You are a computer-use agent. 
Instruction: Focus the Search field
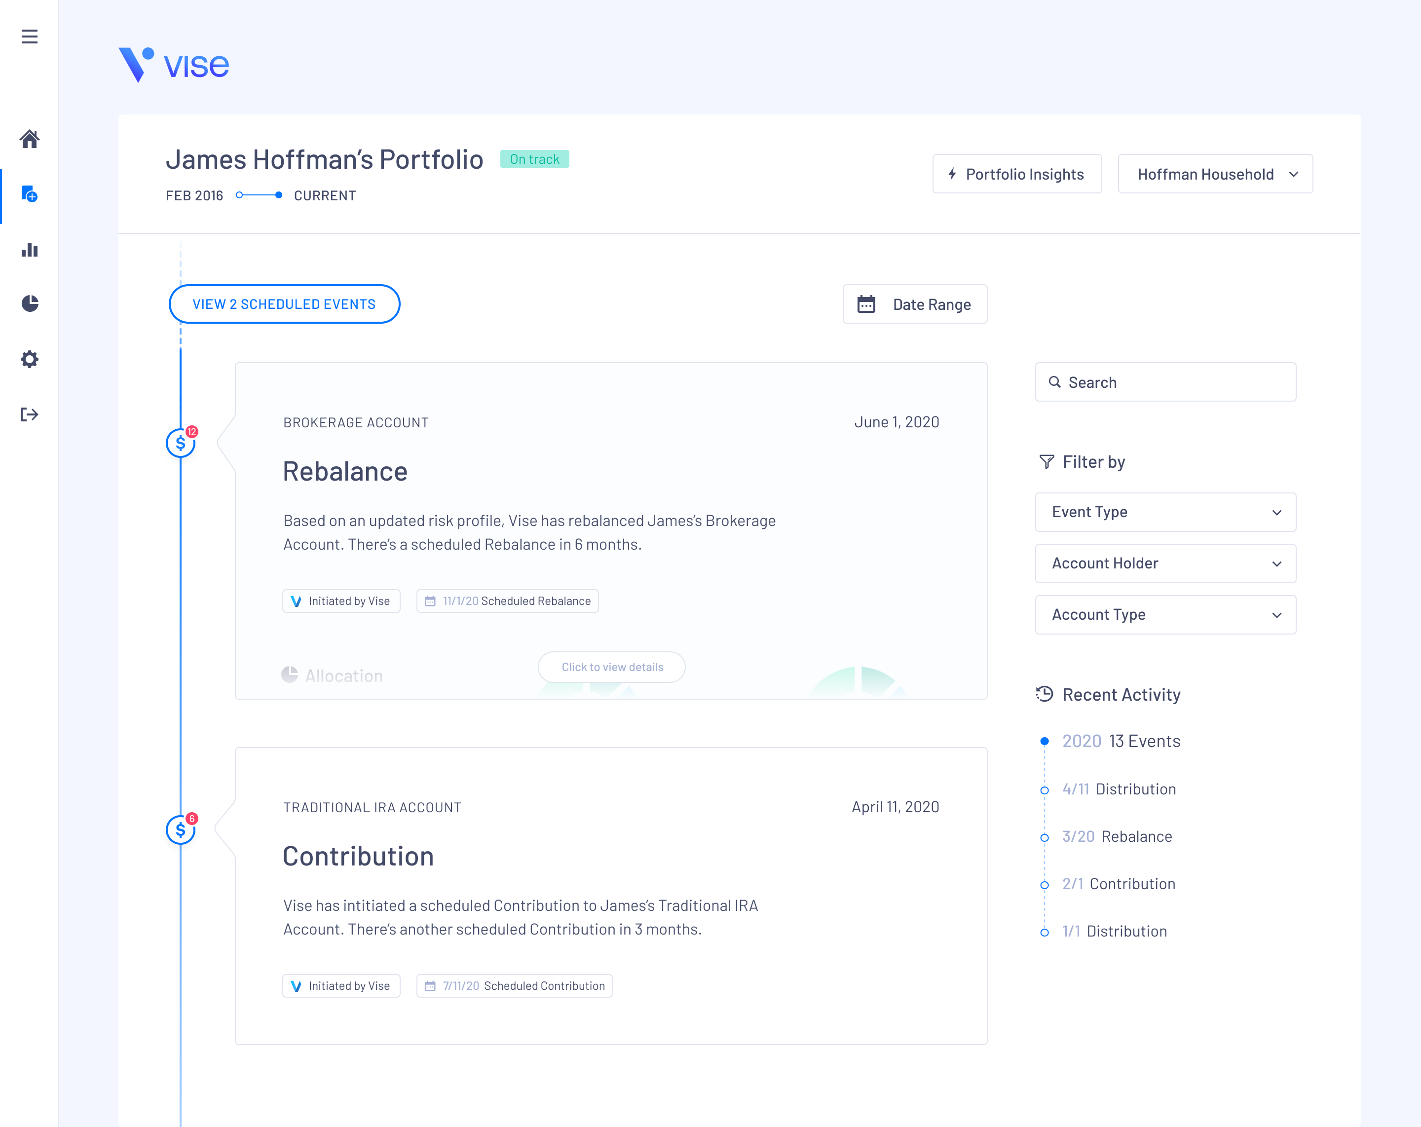click(x=1165, y=382)
